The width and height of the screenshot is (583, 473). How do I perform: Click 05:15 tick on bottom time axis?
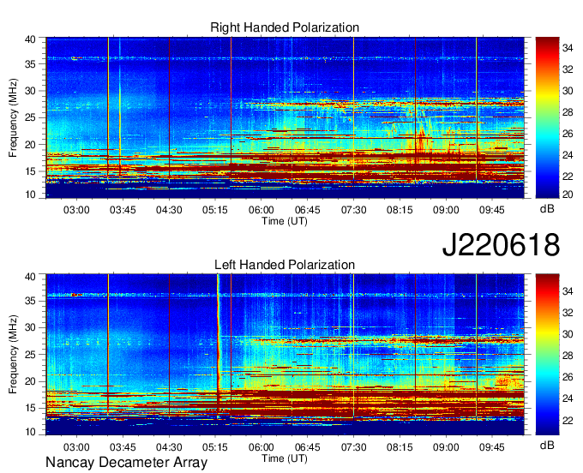215,447
